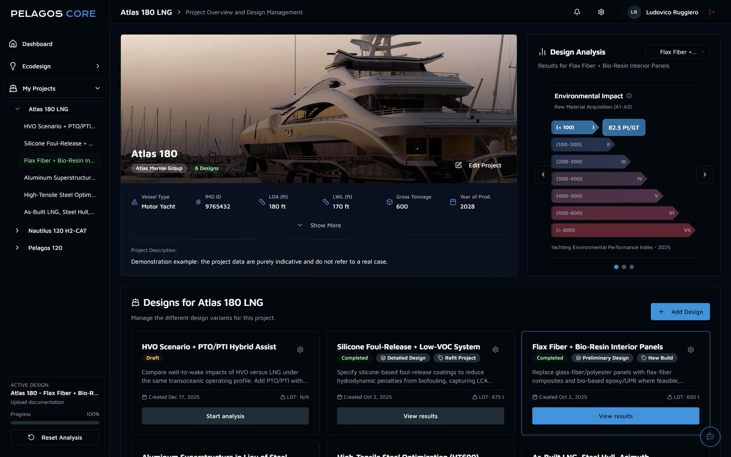
Task: Open the notifications bell icon
Action: [x=577, y=12]
